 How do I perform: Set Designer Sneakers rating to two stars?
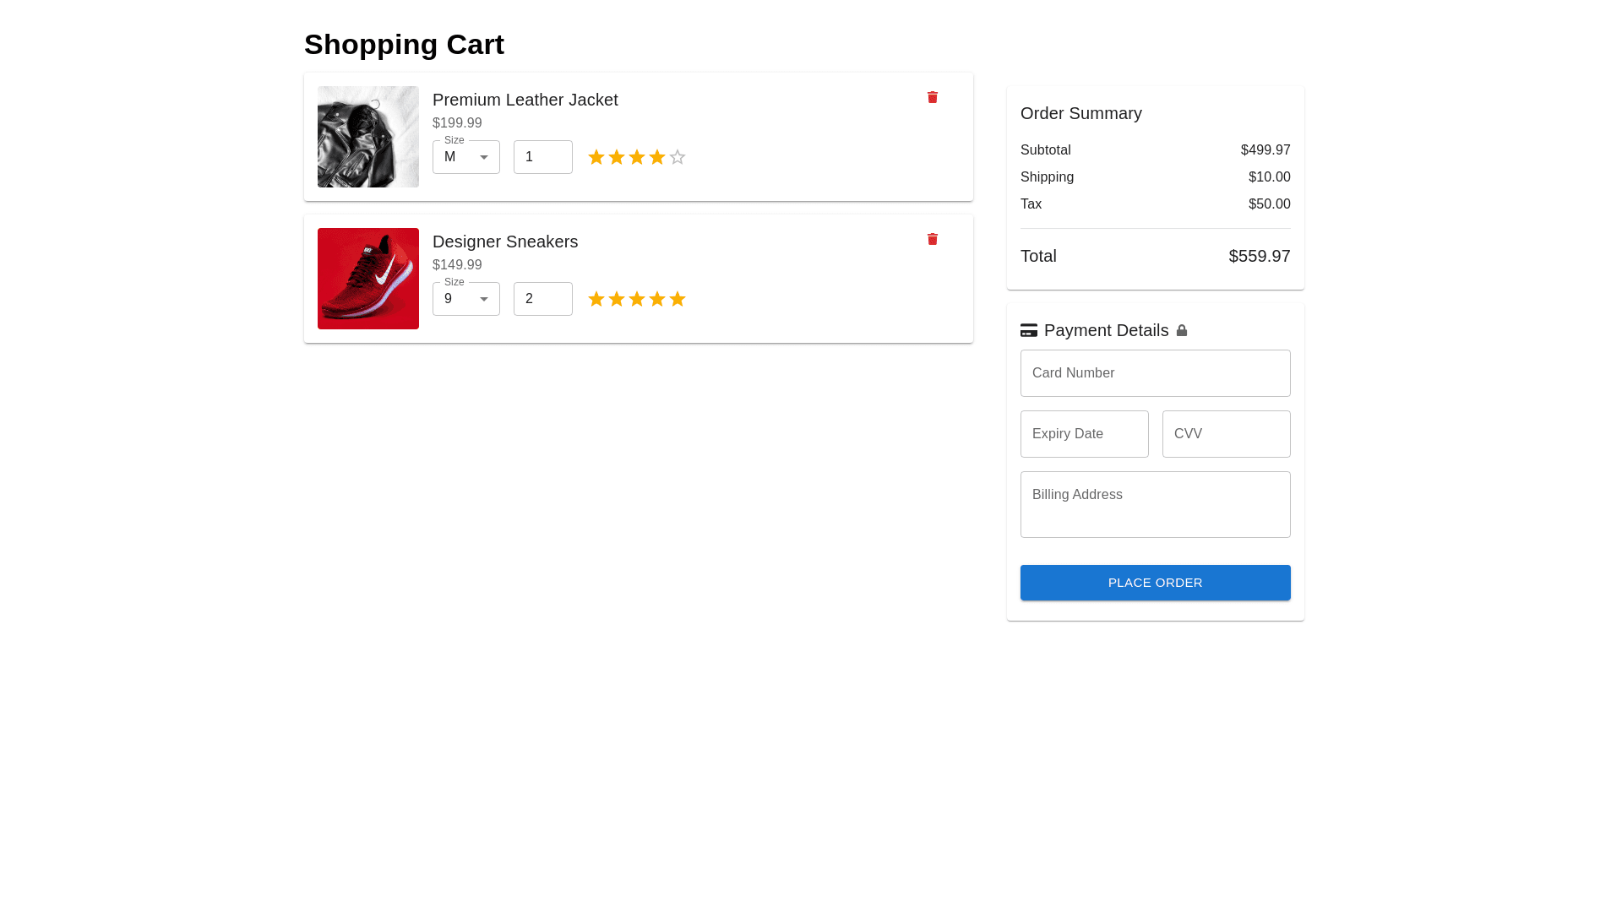(617, 300)
